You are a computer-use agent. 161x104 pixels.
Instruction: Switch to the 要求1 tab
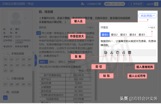105,35
